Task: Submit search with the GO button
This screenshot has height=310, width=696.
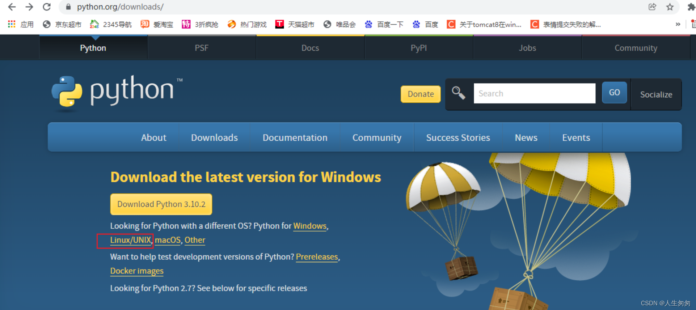Action: [614, 93]
